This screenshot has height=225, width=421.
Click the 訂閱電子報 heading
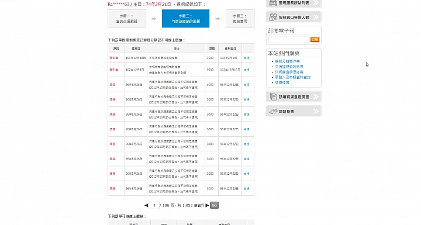(281, 31)
